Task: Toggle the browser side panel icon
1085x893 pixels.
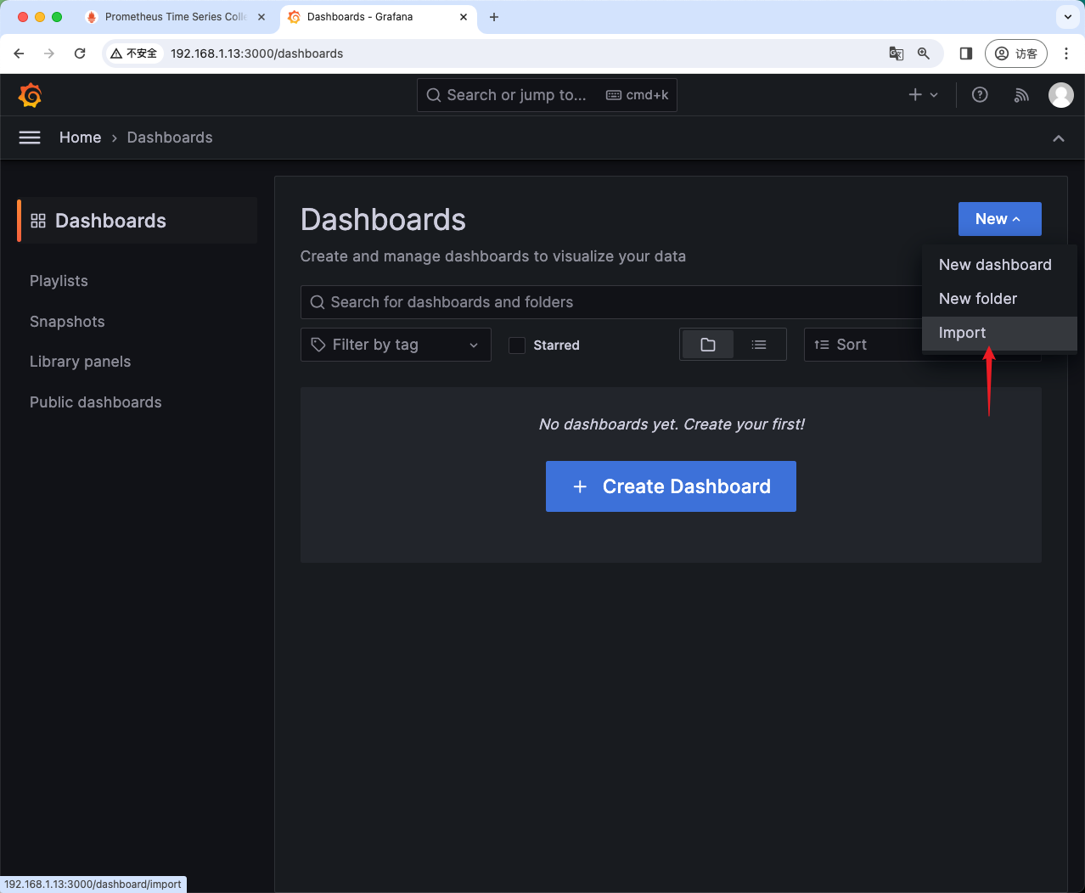Action: (966, 53)
